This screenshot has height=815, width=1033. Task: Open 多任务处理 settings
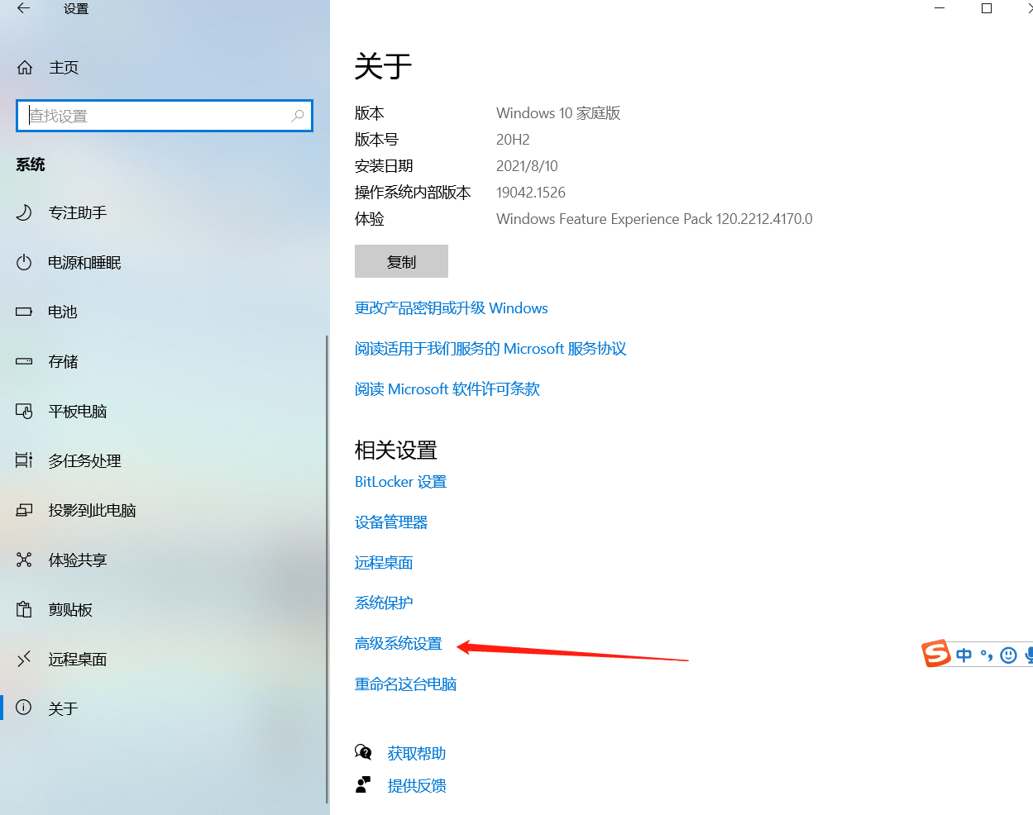coord(84,460)
